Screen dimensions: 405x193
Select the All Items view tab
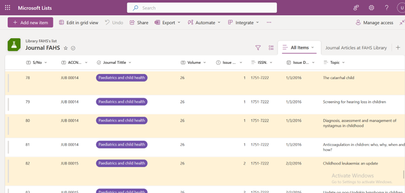coord(299,48)
